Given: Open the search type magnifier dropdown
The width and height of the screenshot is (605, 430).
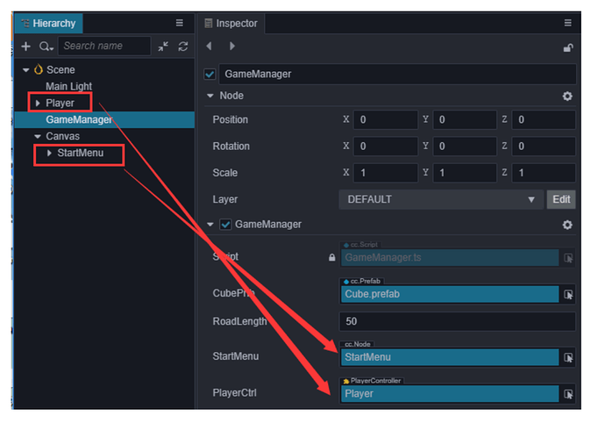Looking at the screenshot, I should pos(46,47).
